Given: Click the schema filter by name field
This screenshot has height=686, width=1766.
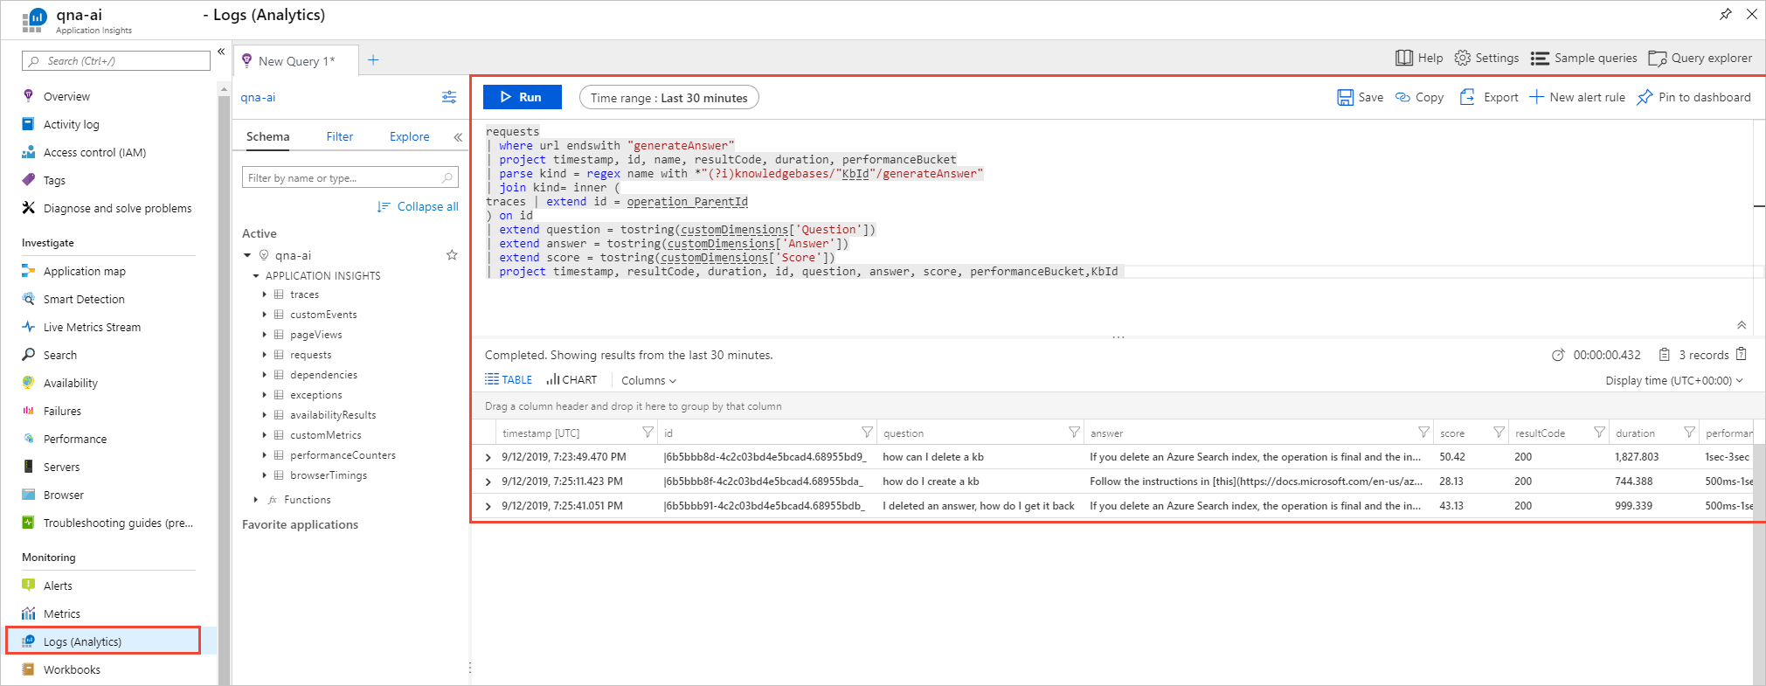Looking at the screenshot, I should coord(343,177).
